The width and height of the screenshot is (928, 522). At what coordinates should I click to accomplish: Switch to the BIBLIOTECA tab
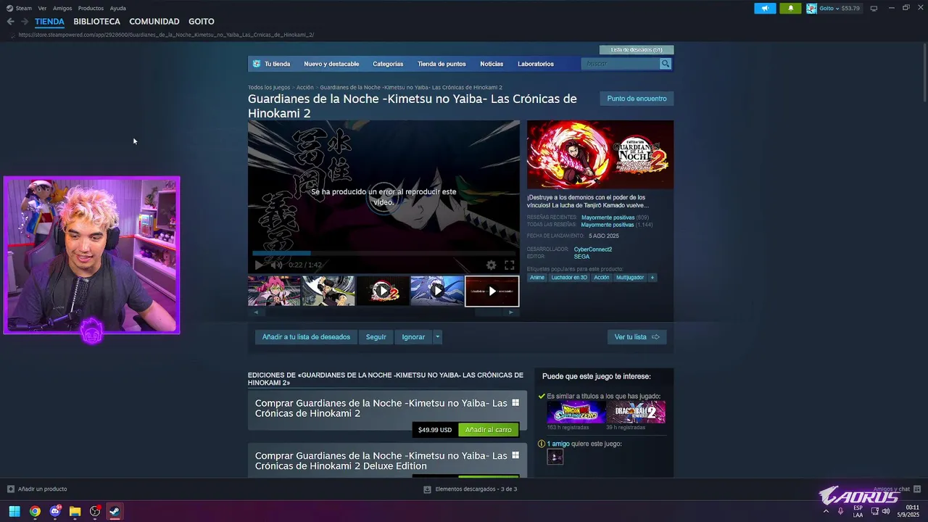pos(96,22)
